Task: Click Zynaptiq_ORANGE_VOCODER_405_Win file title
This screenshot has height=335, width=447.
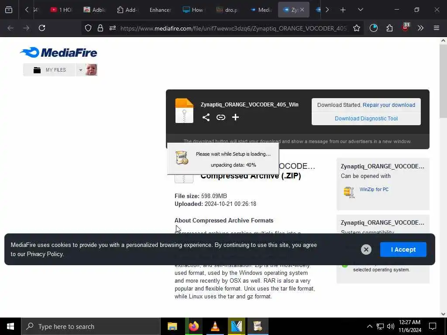Action: coord(249,105)
